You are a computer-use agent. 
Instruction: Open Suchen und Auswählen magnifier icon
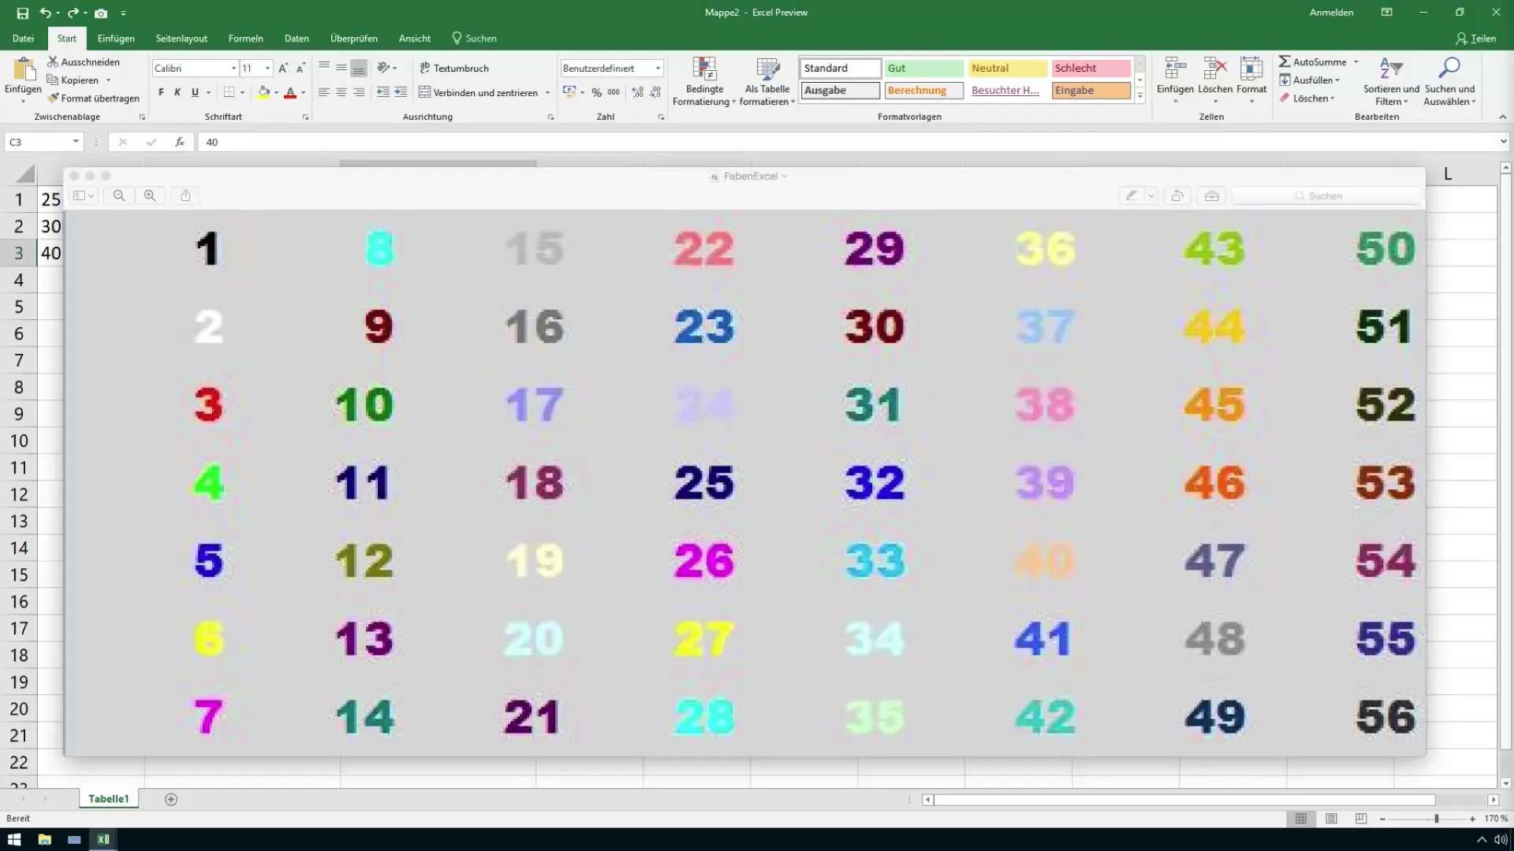[x=1449, y=69]
